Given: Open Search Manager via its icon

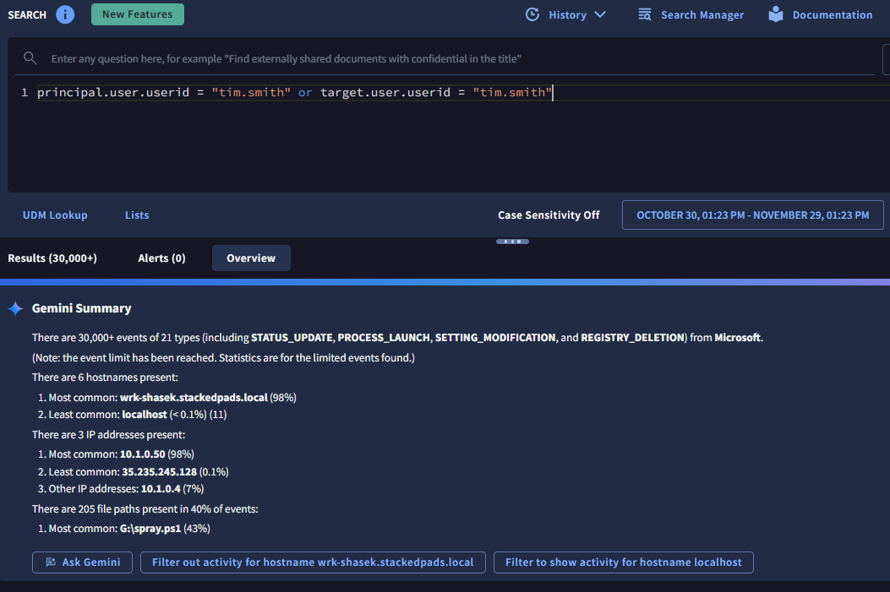Looking at the screenshot, I should coord(645,14).
